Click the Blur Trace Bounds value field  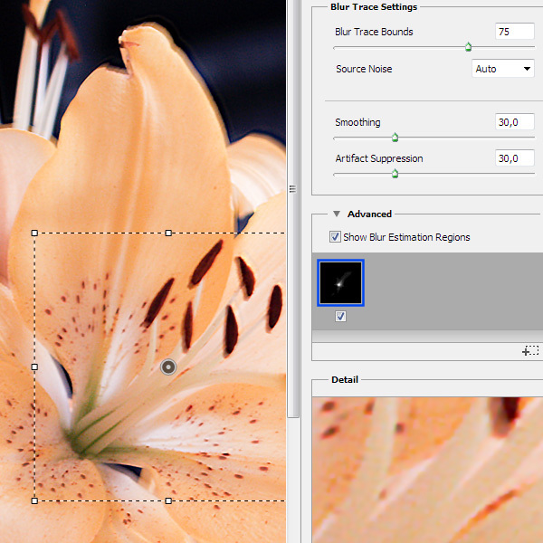click(514, 32)
